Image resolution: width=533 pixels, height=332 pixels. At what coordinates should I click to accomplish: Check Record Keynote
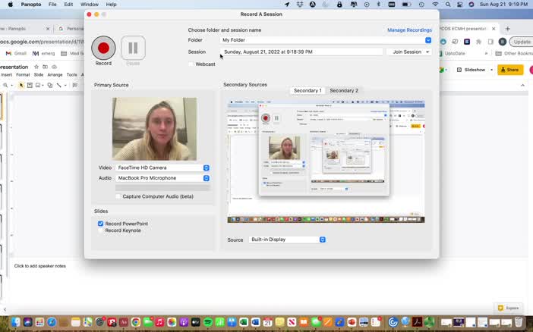100,230
